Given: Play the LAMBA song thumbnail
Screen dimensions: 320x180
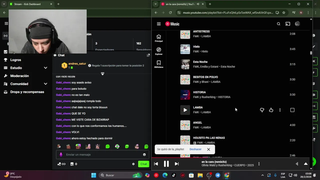Looking at the screenshot, I should 185,110.
